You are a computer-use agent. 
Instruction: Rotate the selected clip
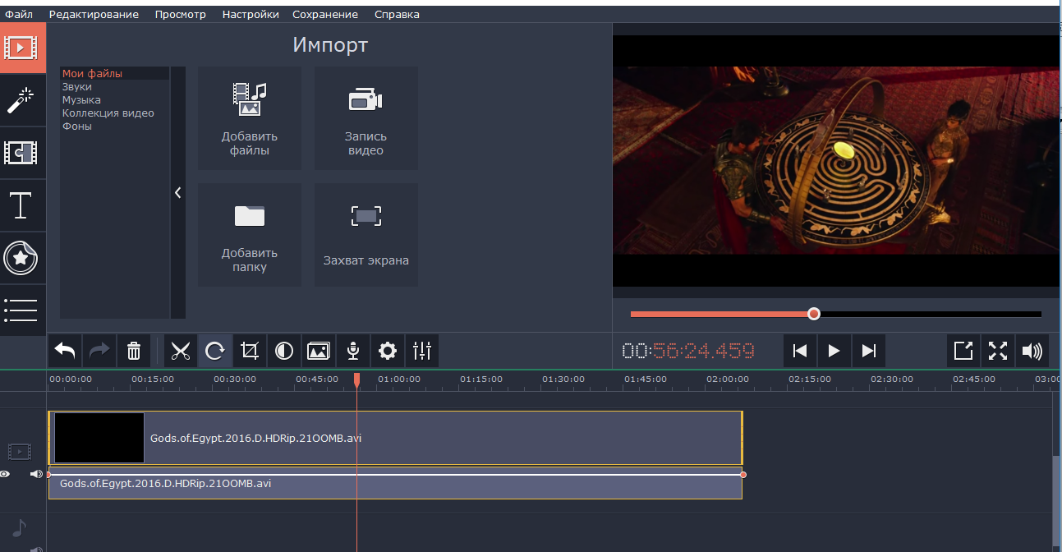[215, 352]
